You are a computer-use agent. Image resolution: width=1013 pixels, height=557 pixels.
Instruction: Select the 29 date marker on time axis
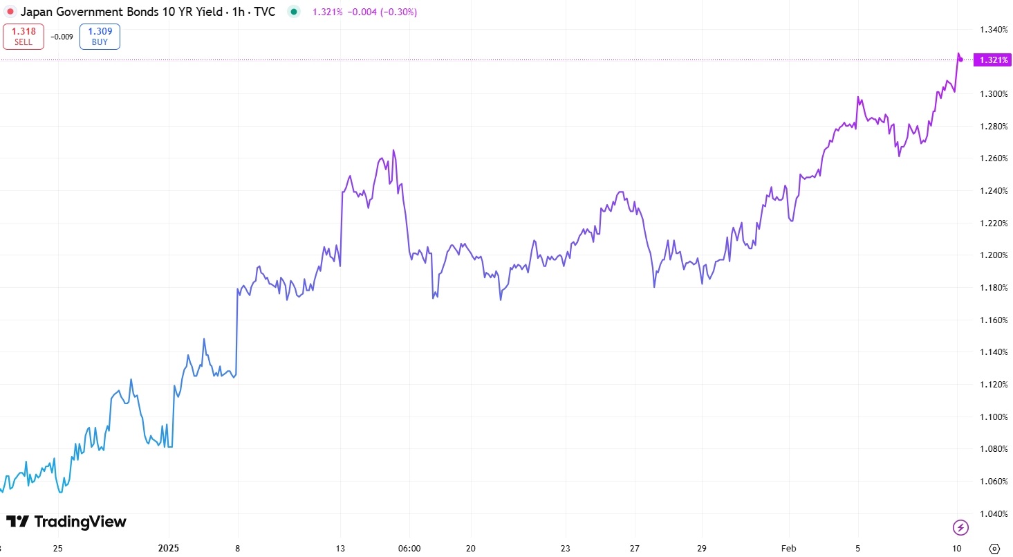(x=702, y=547)
